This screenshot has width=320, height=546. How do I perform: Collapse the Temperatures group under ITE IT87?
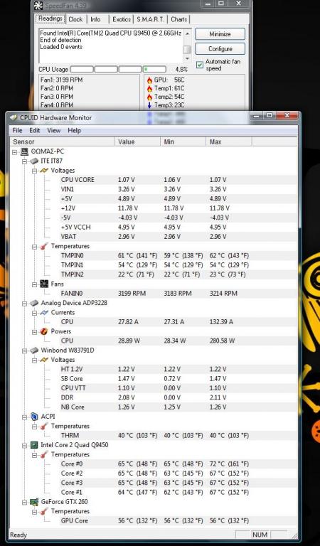point(34,247)
